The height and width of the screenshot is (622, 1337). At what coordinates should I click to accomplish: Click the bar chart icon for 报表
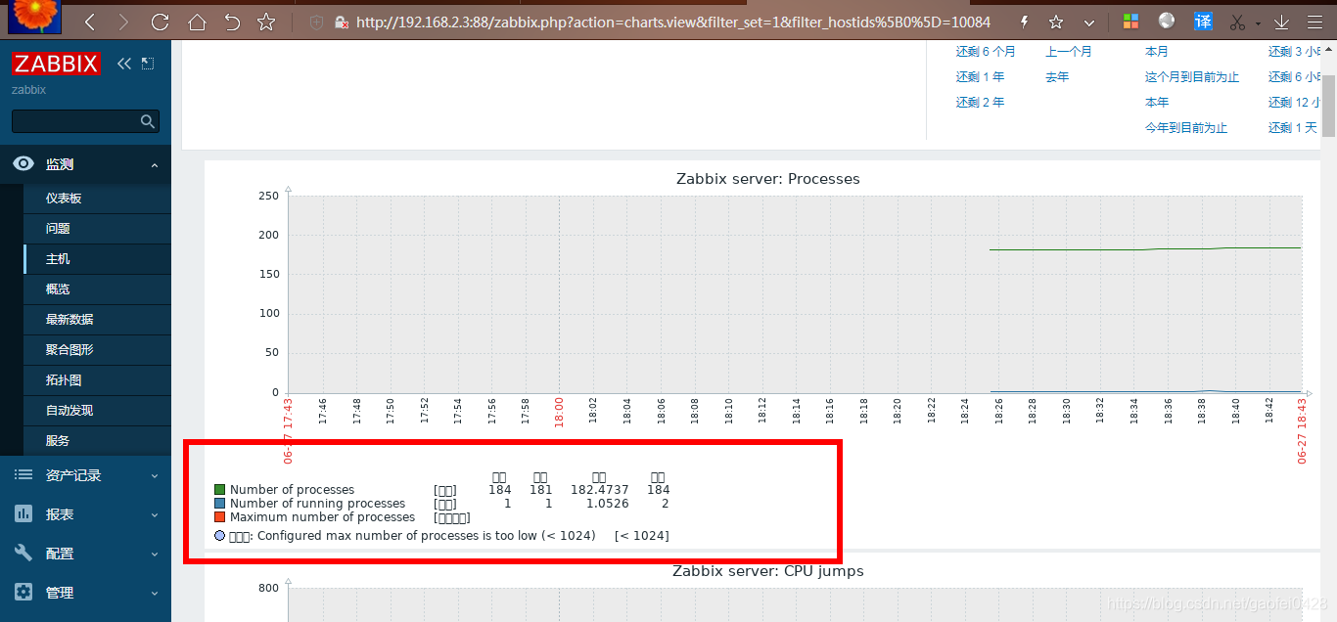pyautogui.click(x=23, y=514)
